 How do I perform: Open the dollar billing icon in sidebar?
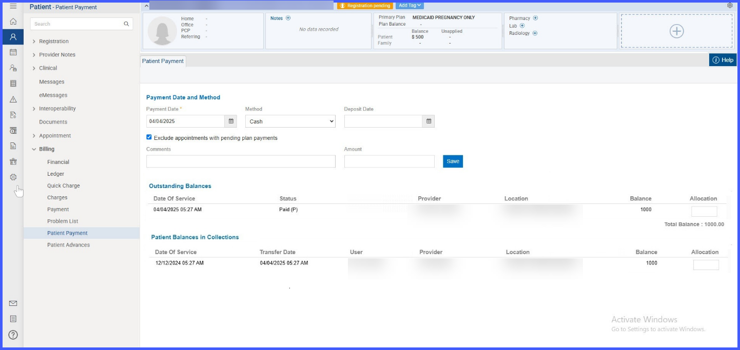(13, 131)
